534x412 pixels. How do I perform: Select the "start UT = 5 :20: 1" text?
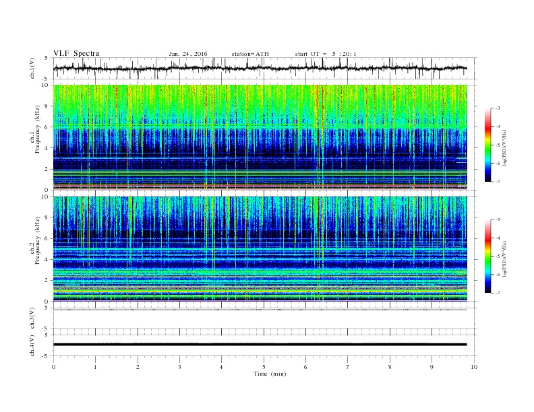(326, 54)
